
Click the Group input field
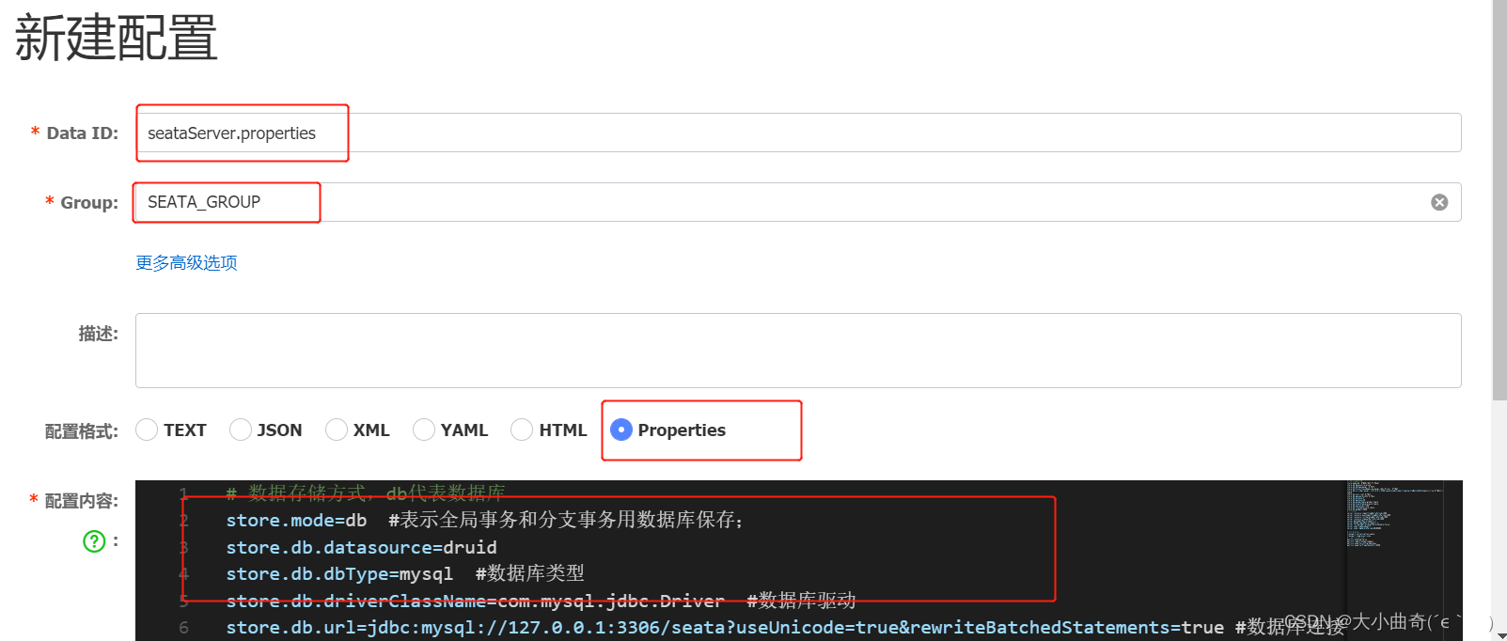pos(798,202)
